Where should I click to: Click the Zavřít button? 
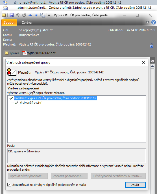click(135, 185)
